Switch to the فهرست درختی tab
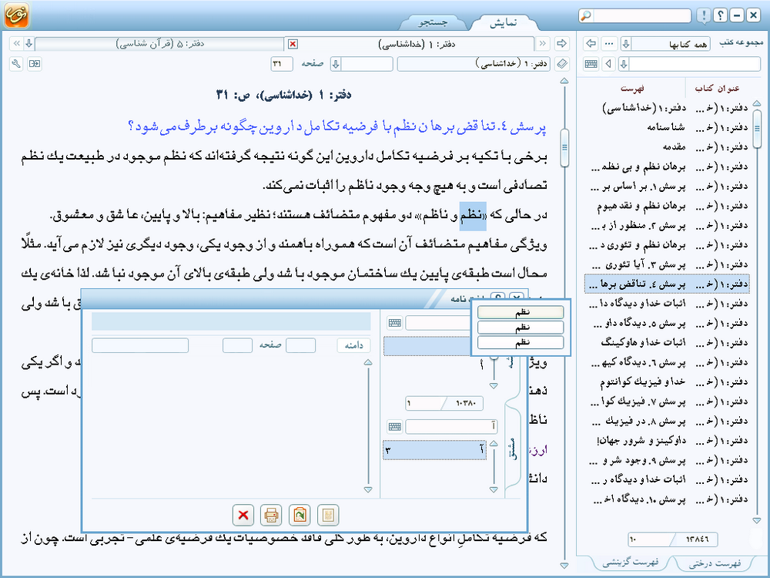This screenshot has height=578, width=770. [715, 563]
